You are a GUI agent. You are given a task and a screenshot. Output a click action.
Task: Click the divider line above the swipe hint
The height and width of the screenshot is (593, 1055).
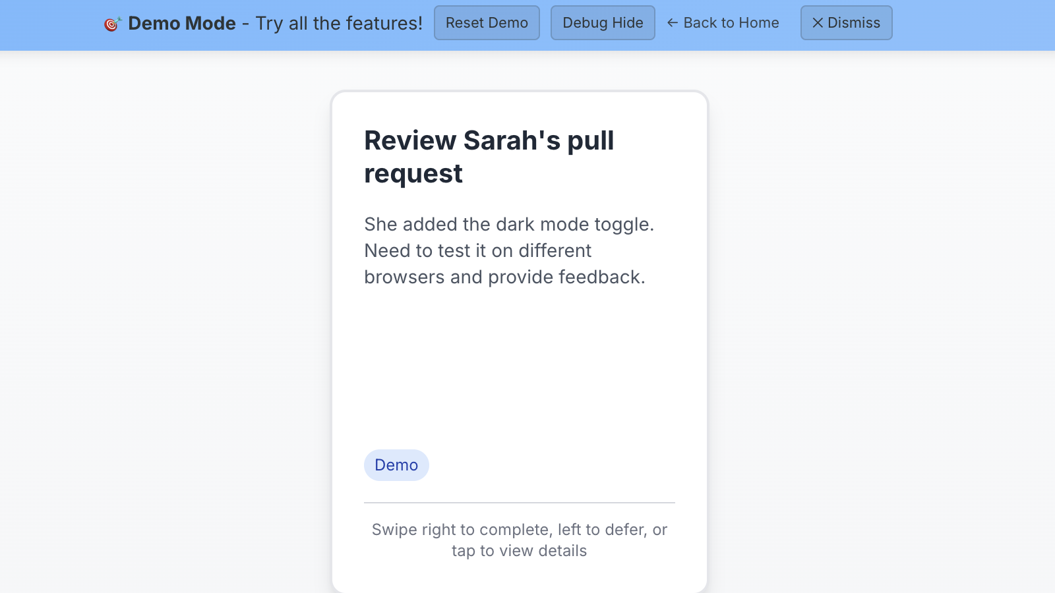(519, 503)
